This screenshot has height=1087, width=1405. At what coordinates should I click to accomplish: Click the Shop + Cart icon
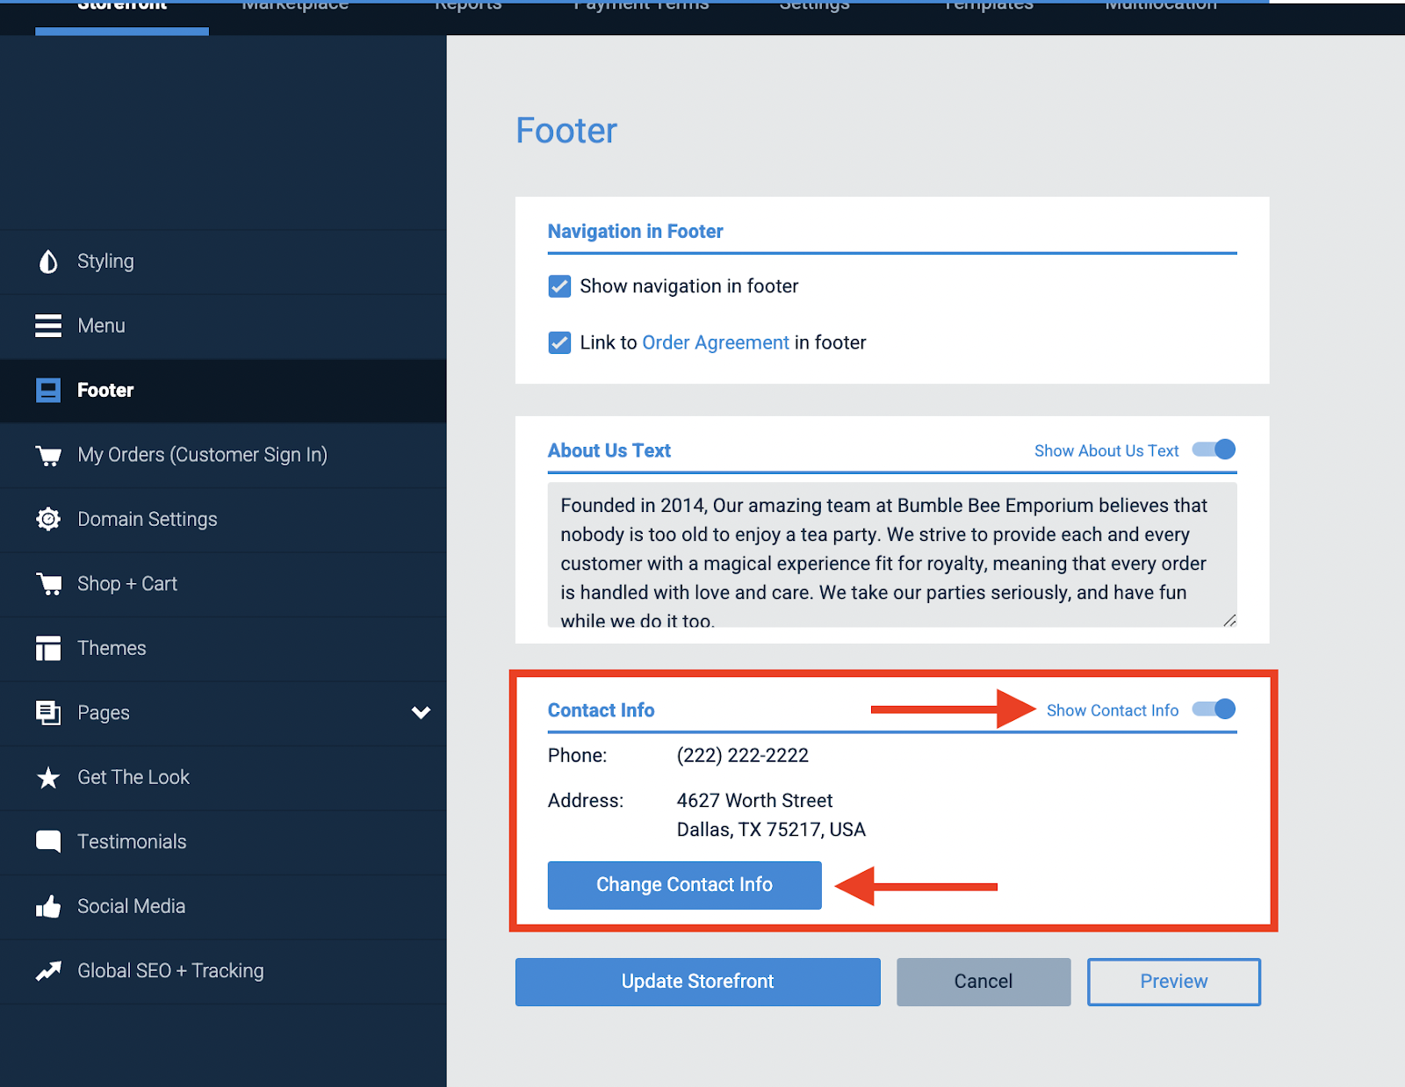(48, 583)
